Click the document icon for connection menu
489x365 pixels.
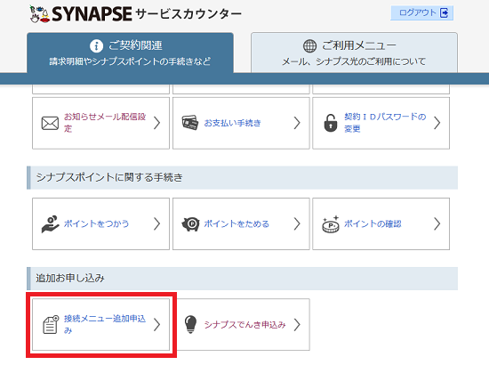[51, 325]
